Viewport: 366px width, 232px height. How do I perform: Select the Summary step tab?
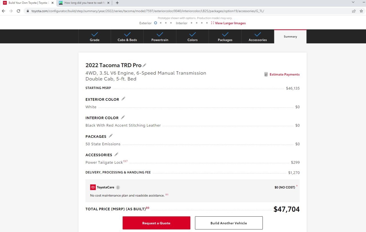290,37
